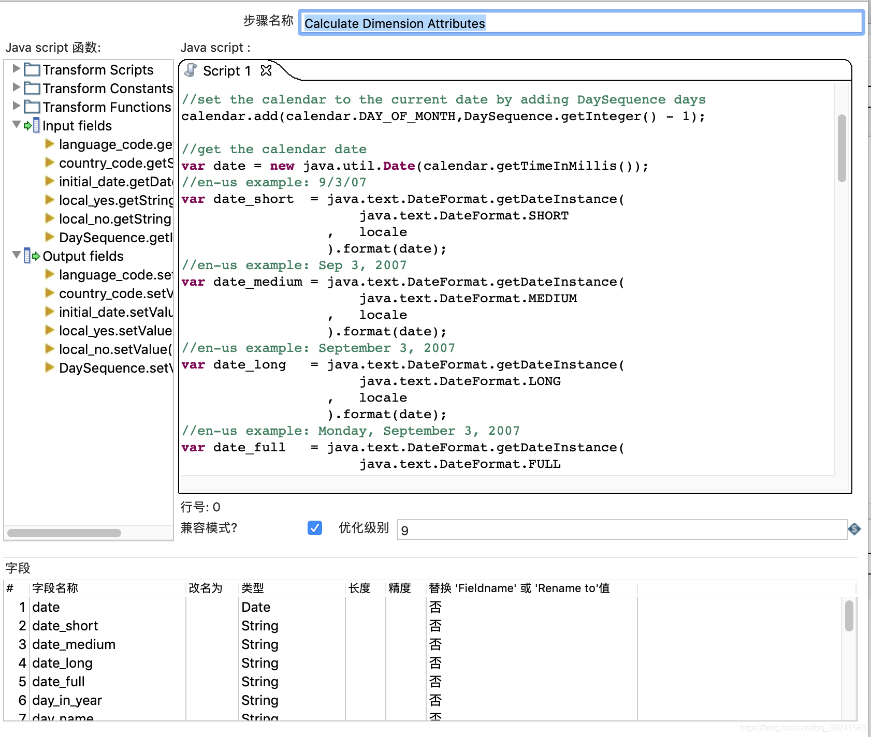The image size is (871, 737).
Task: Click the 字段名称 column header
Action: [x=107, y=588]
